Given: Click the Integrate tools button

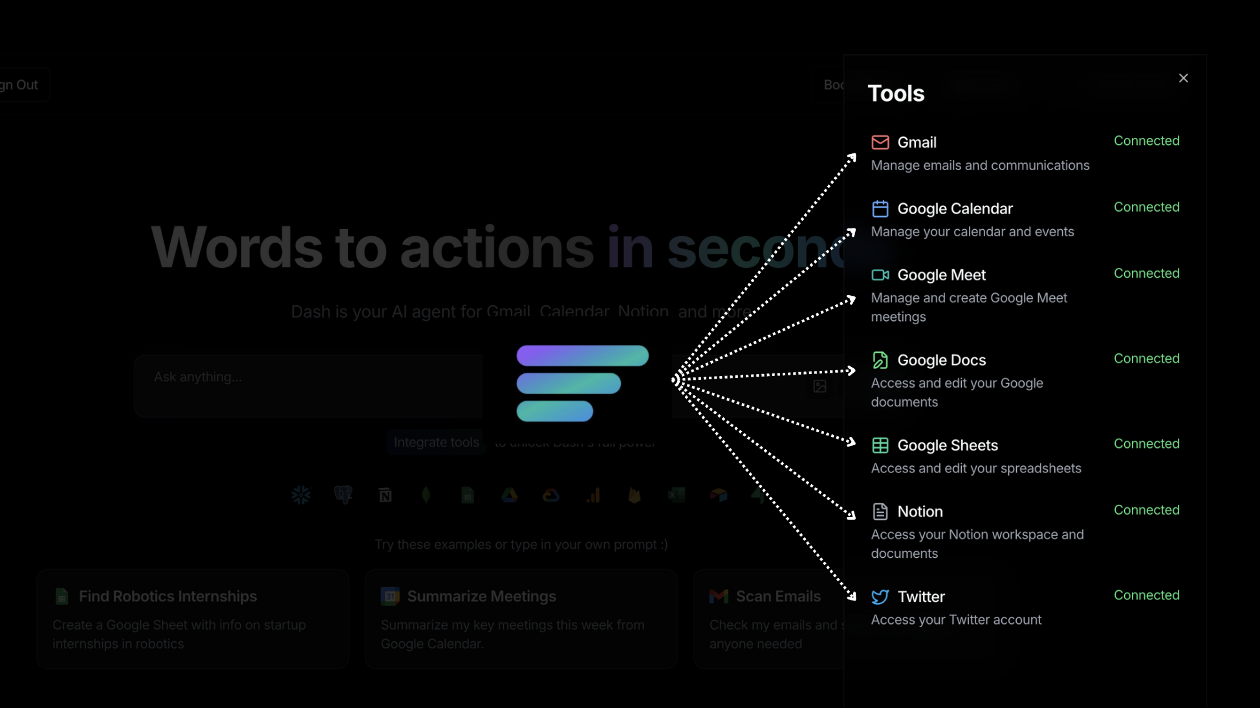Looking at the screenshot, I should [437, 443].
